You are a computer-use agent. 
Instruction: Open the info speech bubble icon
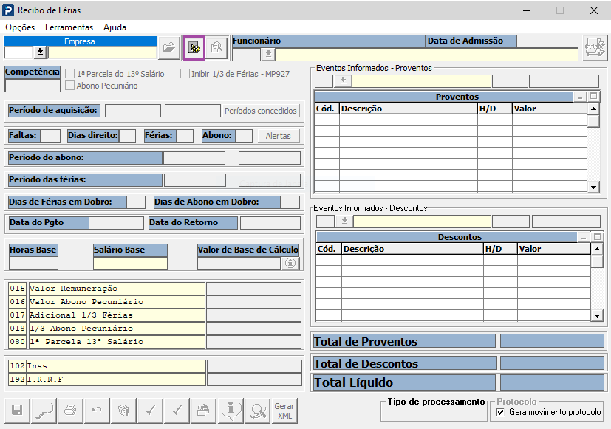231,410
